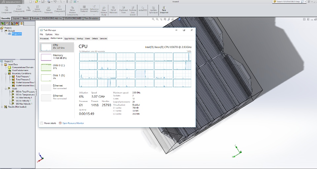Open the SOLIDWORKS Add-Ins tab

[x=52, y=18]
